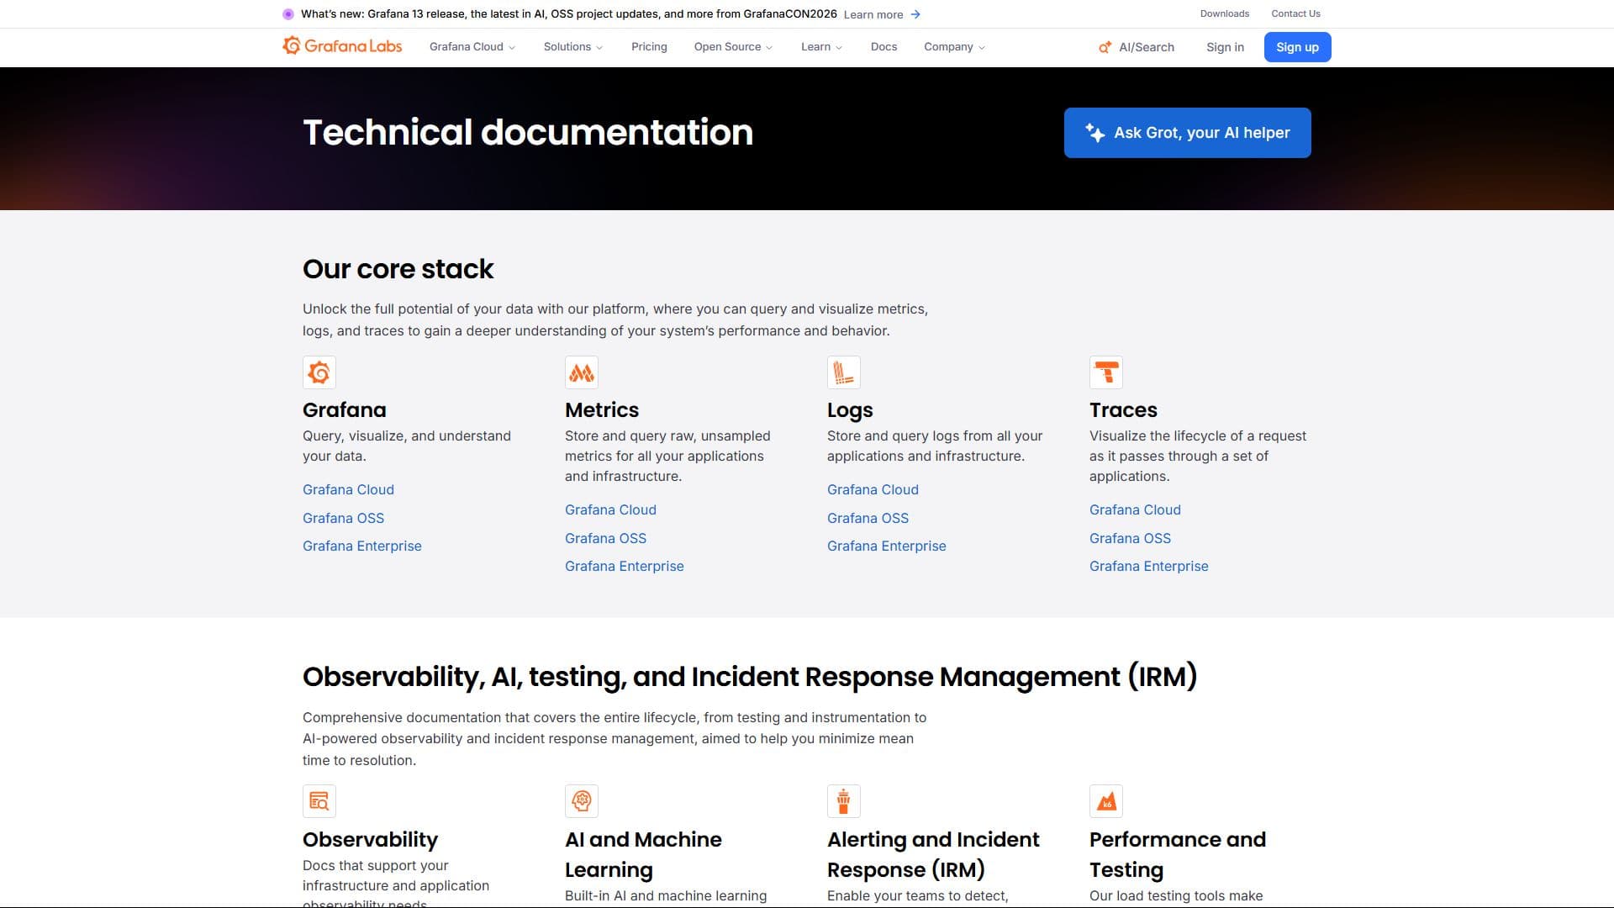Open Grafana Cloud link under Metrics
The width and height of the screenshot is (1614, 908).
pyautogui.click(x=610, y=509)
